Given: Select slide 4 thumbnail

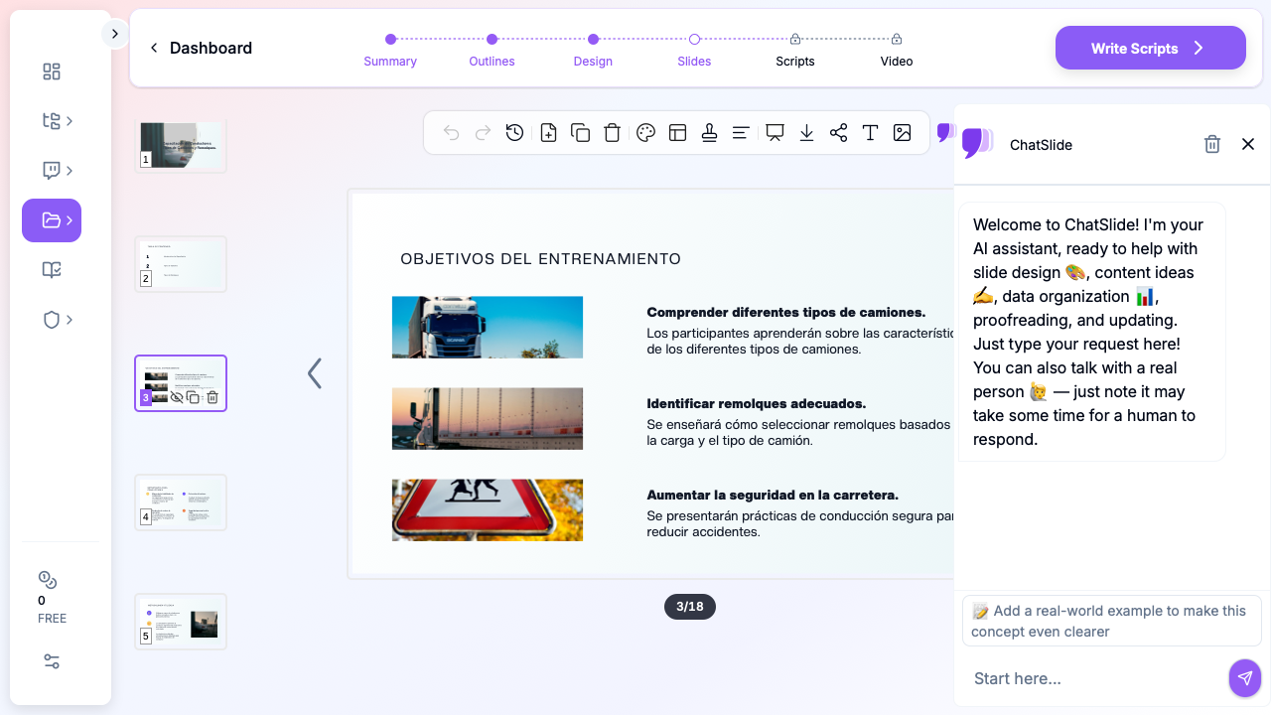Looking at the screenshot, I should click(x=181, y=502).
